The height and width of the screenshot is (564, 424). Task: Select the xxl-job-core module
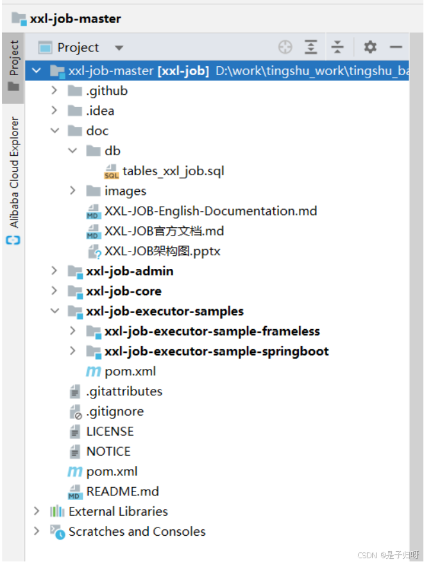click(124, 291)
